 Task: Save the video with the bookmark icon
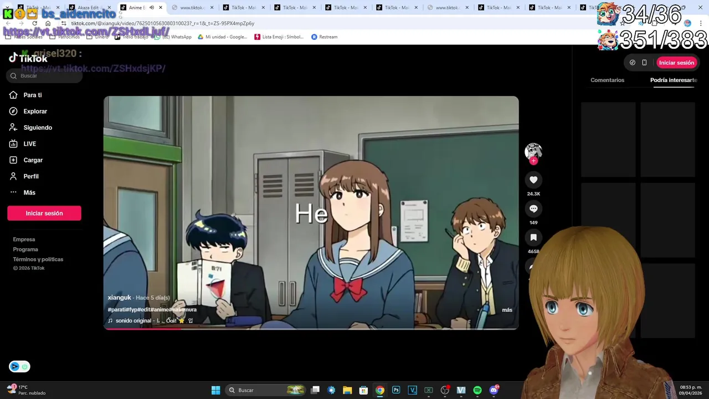coord(533,237)
